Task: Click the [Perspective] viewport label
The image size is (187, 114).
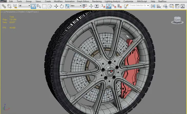Action: (x=11, y=12)
